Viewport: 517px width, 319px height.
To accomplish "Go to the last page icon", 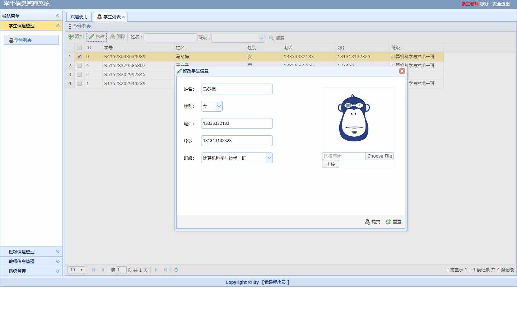I will point(166,270).
